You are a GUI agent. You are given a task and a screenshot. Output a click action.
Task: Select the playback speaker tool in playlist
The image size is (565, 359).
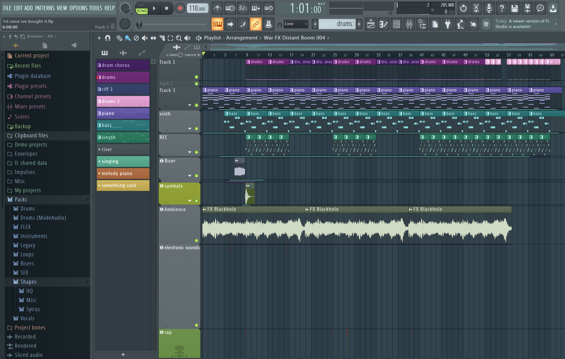click(187, 38)
